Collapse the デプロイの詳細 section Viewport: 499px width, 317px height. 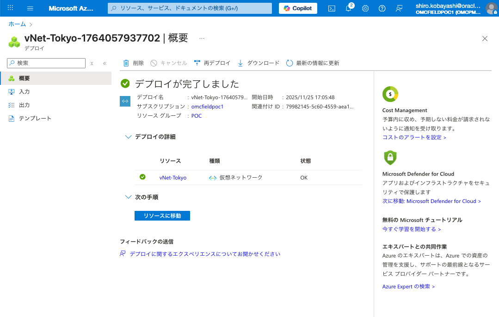point(150,137)
